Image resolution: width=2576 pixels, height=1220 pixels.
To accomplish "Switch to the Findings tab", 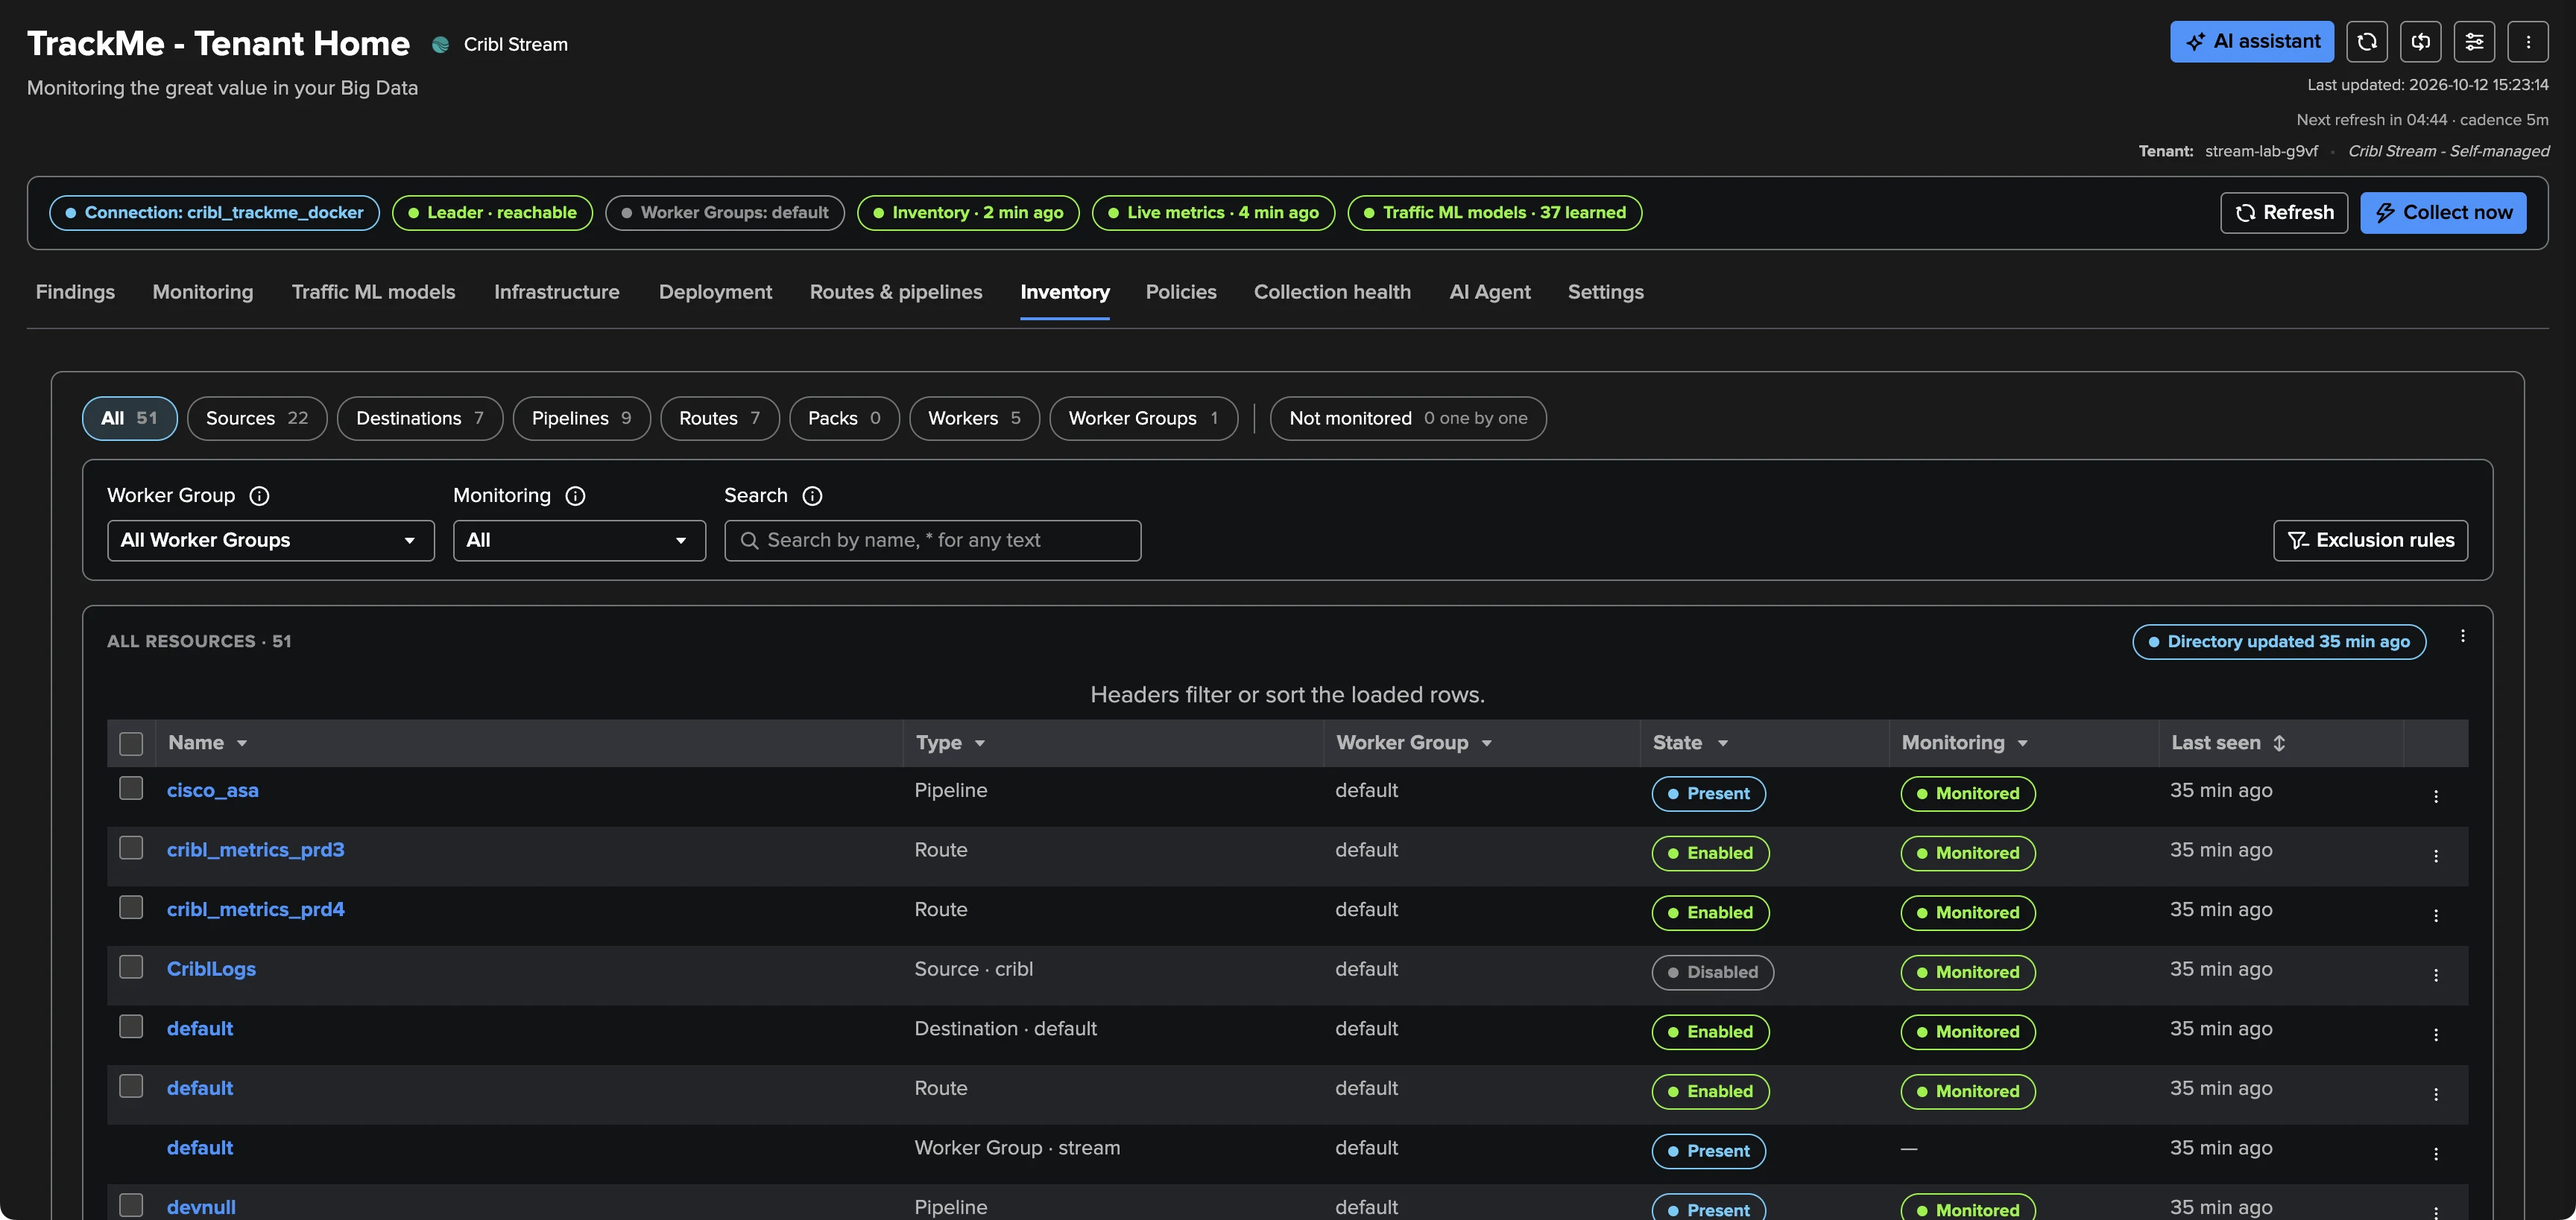I will tap(75, 292).
